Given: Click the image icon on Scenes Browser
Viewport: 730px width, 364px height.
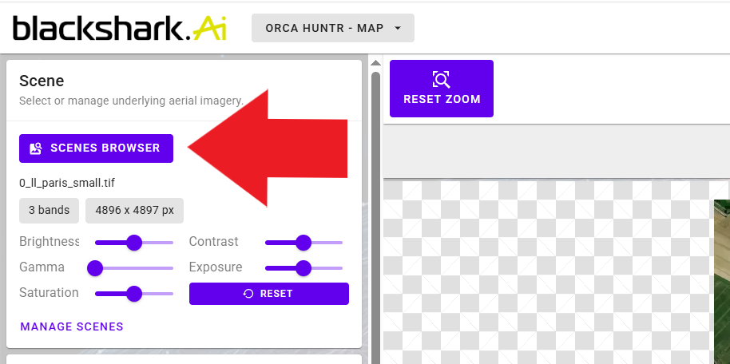Looking at the screenshot, I should pyautogui.click(x=35, y=148).
